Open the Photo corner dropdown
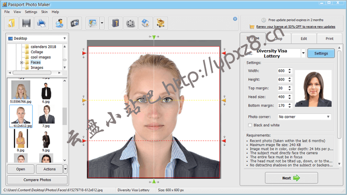The image size is (347, 195). click(304, 117)
